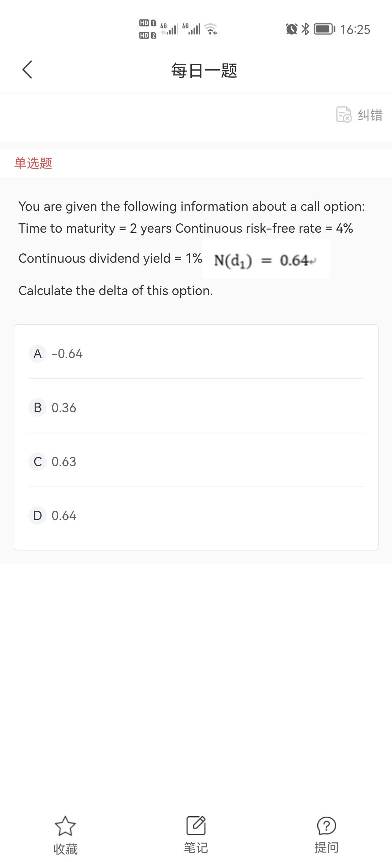The height and width of the screenshot is (862, 392).
Task: Tap the Wi-Fi status icon
Action: 211,29
